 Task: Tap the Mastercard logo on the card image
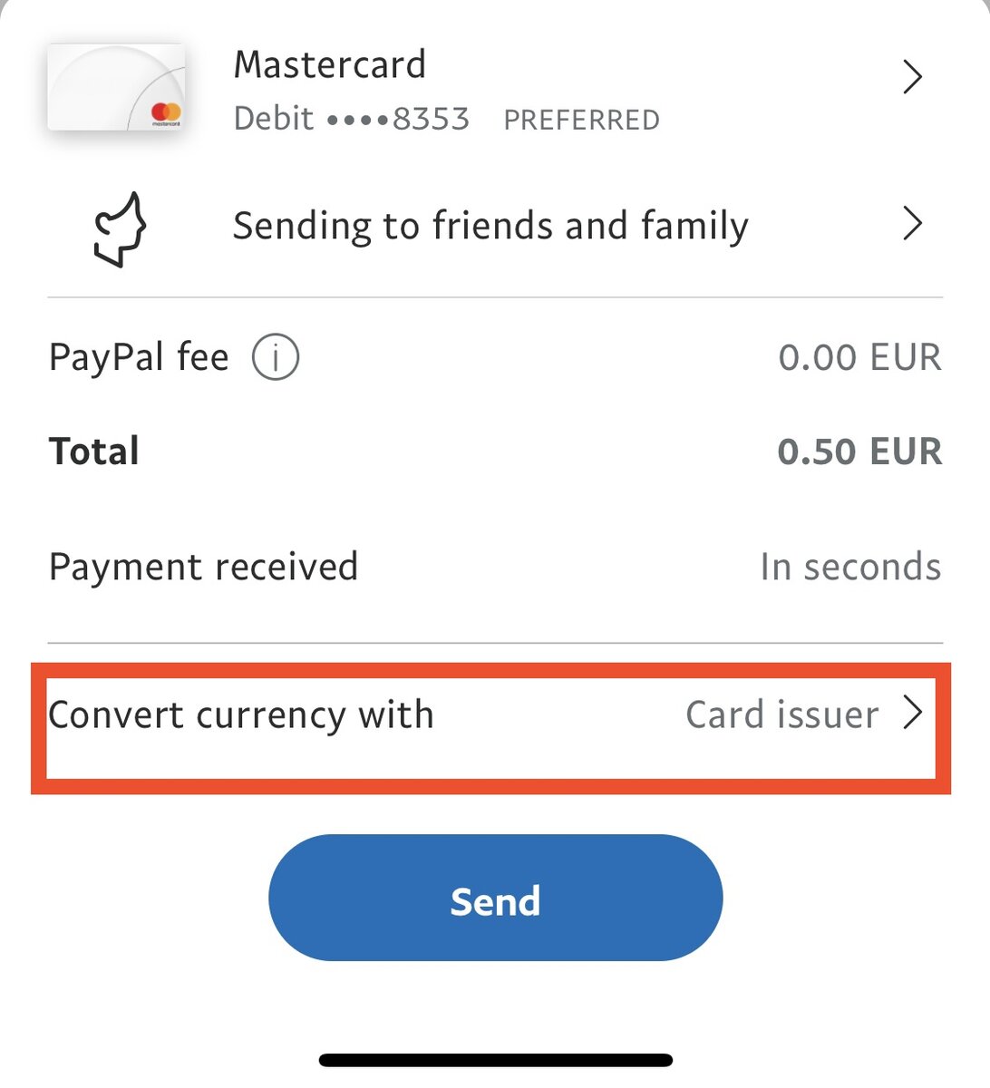coord(166,113)
